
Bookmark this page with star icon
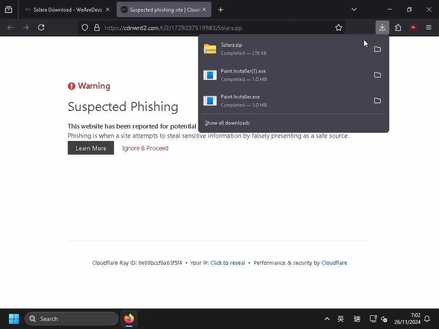pos(339,28)
